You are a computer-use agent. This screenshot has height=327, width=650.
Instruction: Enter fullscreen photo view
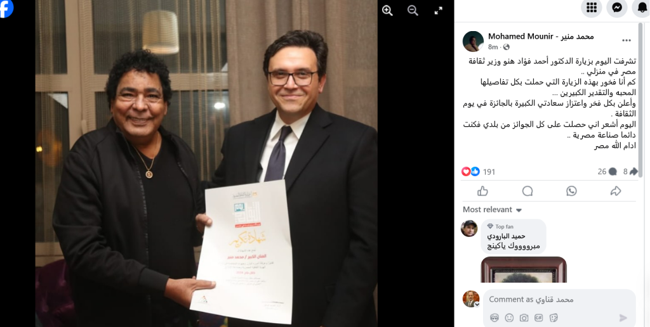pyautogui.click(x=438, y=11)
